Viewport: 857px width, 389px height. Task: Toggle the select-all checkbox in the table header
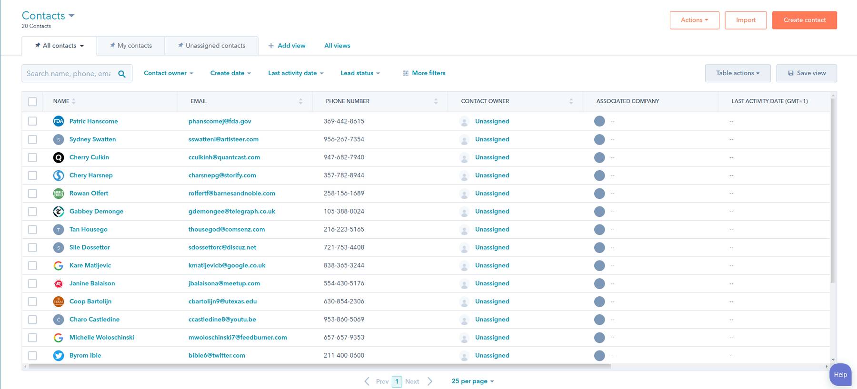point(32,101)
